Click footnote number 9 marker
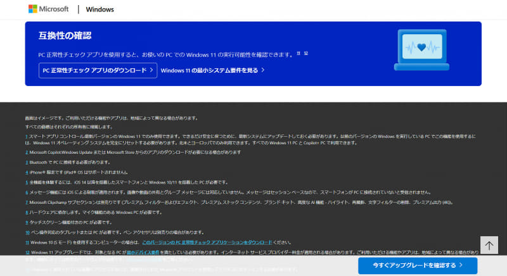507x276 pixels. (27, 222)
